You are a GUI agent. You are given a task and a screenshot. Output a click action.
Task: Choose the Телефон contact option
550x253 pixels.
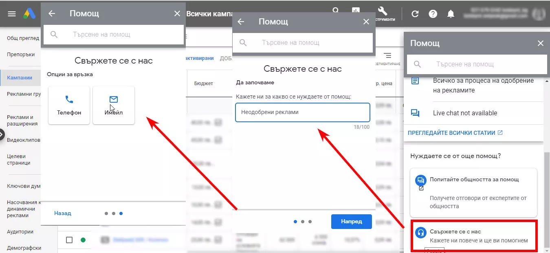coord(69,105)
